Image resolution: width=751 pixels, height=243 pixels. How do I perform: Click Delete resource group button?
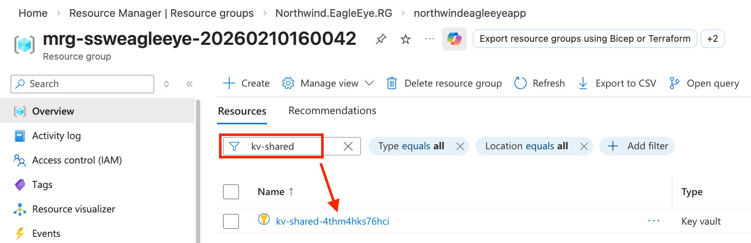444,83
